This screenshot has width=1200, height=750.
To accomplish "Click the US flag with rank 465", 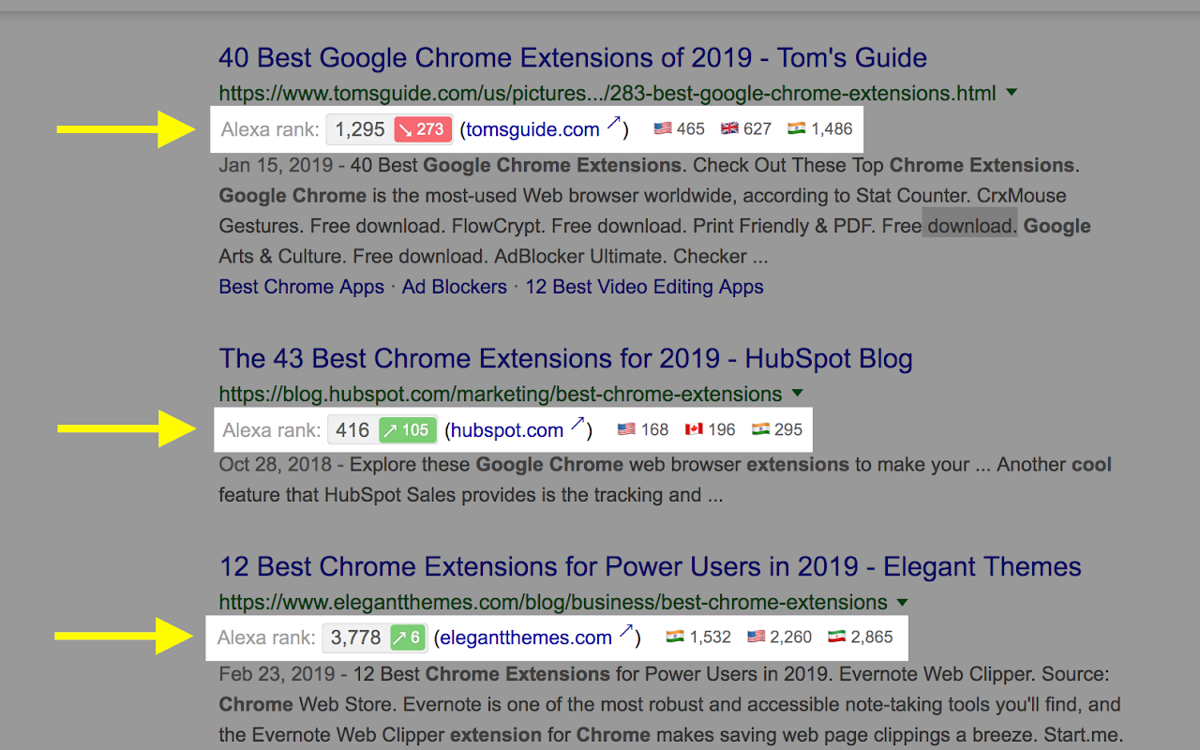I will pyautogui.click(x=663, y=128).
